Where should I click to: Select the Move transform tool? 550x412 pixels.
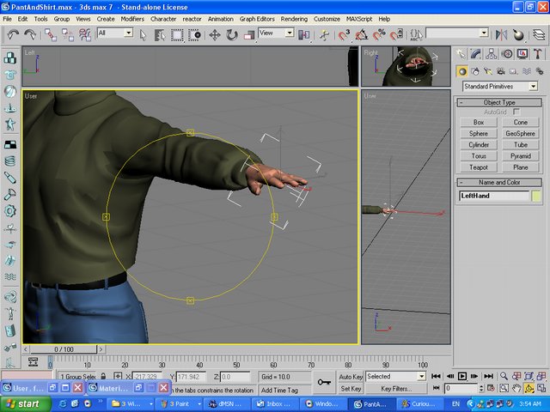[x=215, y=34]
